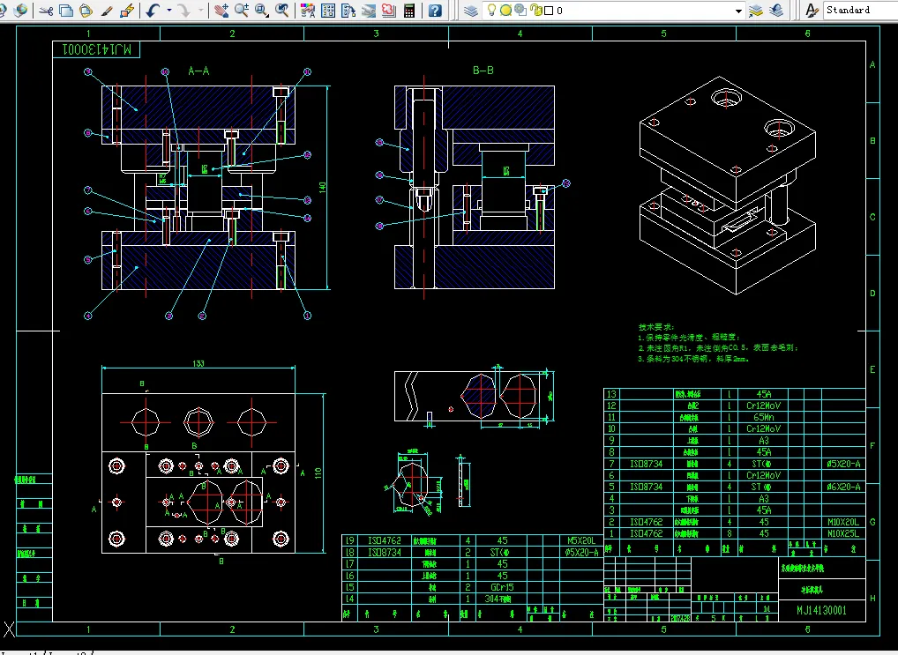Screen dimensions: 898x655
Task: Open the DesignCenter icon
Action: click(x=328, y=11)
